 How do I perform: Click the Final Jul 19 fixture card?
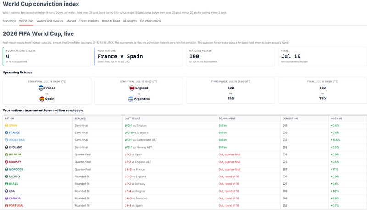(x=323, y=90)
